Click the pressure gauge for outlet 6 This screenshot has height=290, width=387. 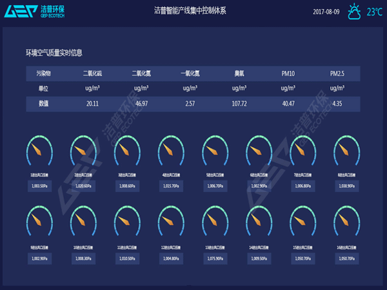[258, 153]
